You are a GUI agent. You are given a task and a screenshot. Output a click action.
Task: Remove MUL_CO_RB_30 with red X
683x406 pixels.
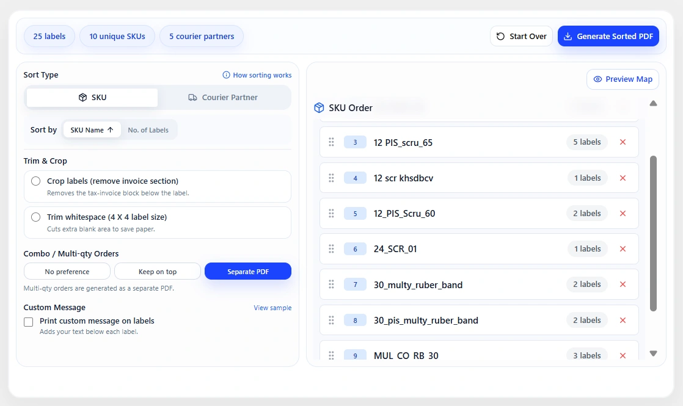623,355
